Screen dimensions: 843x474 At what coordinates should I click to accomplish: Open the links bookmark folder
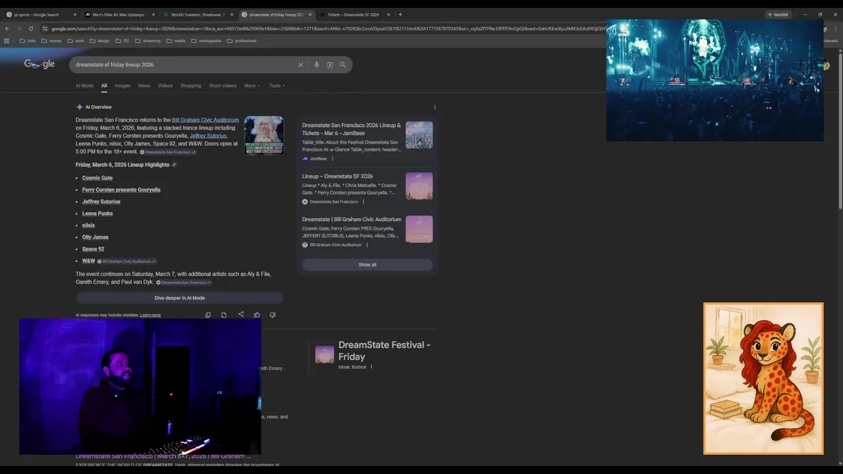(x=28, y=41)
